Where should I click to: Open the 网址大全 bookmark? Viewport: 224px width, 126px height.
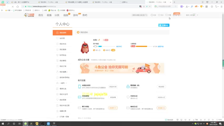coord(52,10)
